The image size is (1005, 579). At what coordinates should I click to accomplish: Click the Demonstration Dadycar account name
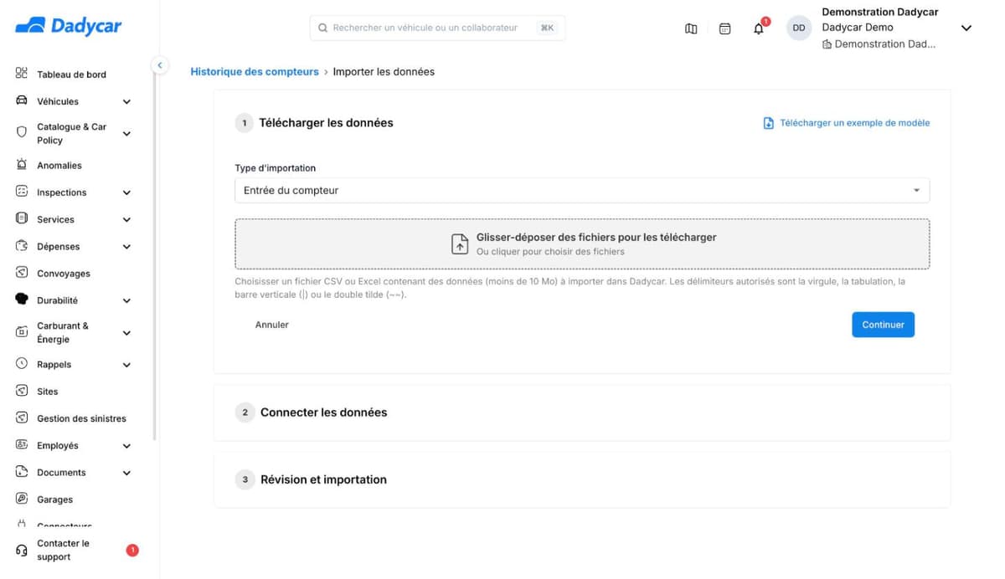coord(879,12)
